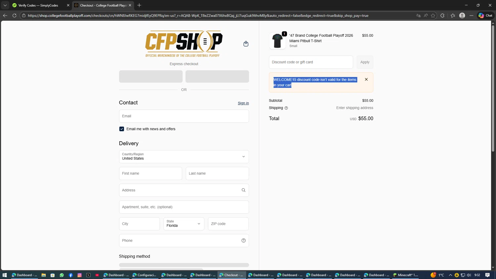Focus the Last name field
The width and height of the screenshot is (496, 279).
point(217,174)
